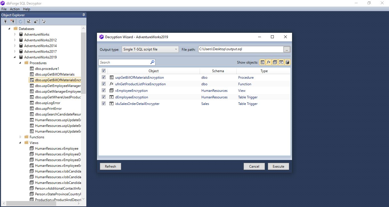Toggle the database triggers filter in Show objects
This screenshot has height=207, width=389.
pyautogui.click(x=287, y=62)
